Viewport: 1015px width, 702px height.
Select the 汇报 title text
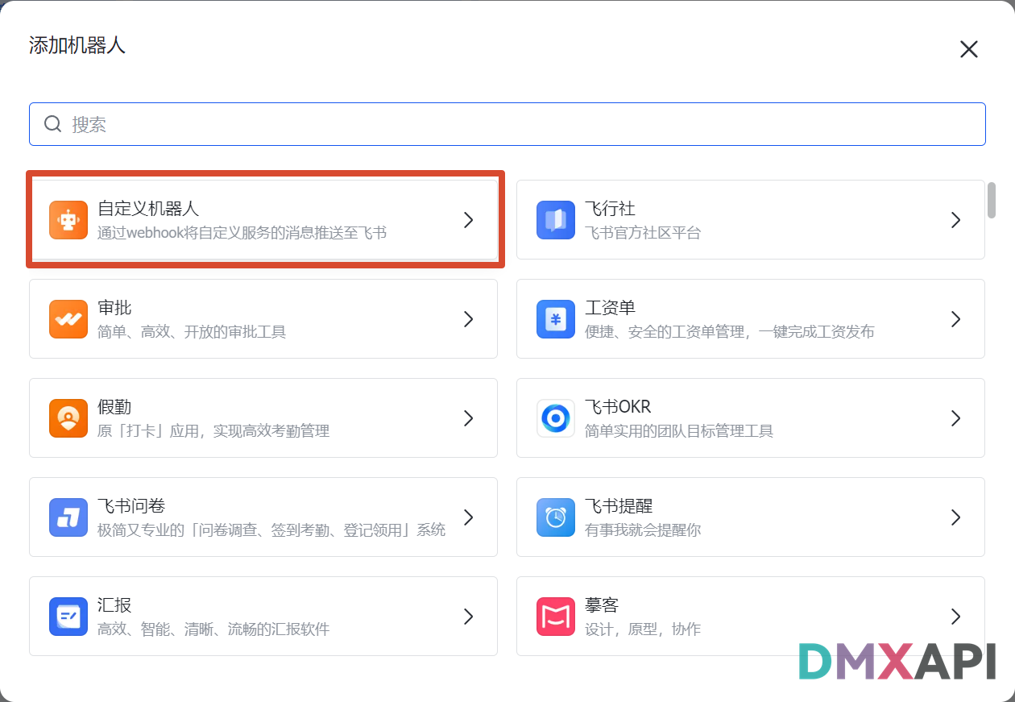(114, 605)
